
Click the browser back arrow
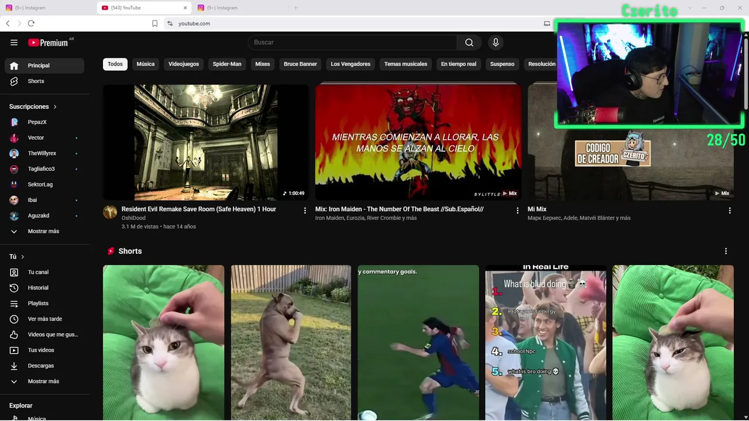click(x=8, y=23)
